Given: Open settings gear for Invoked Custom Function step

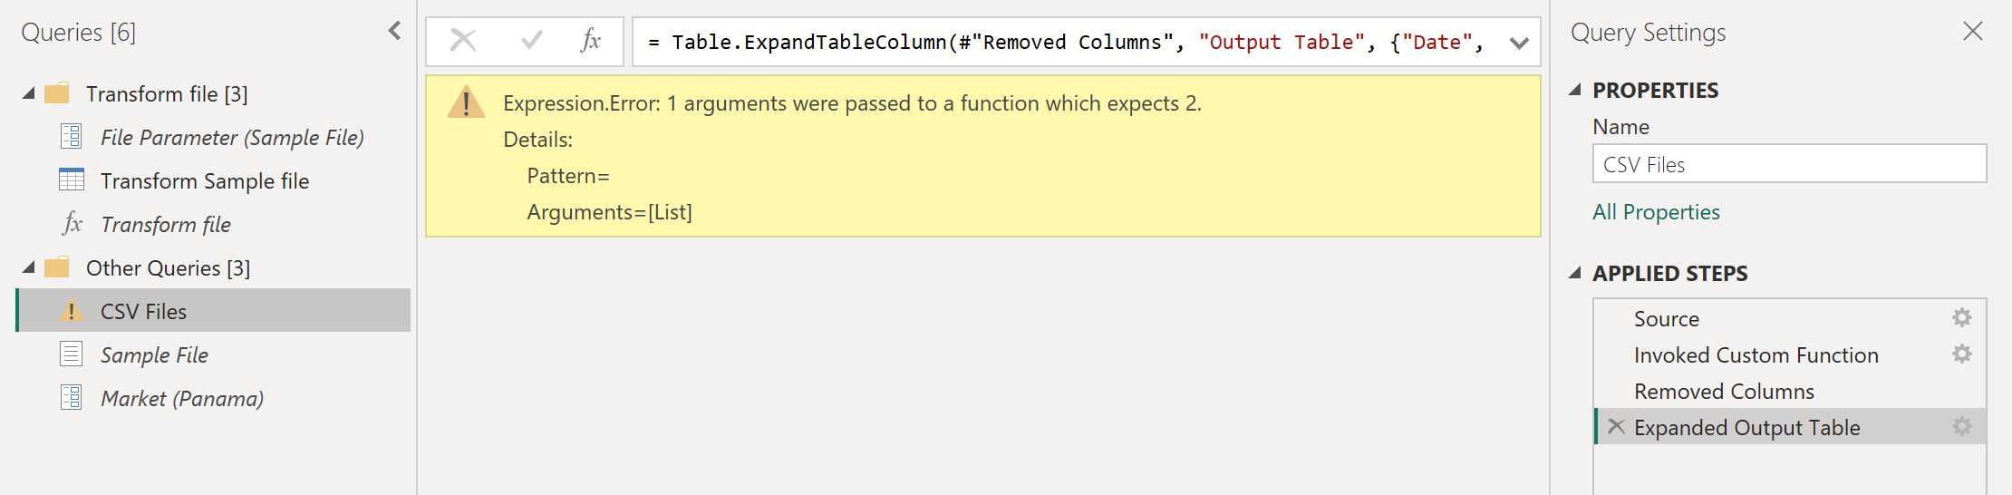Looking at the screenshot, I should (x=1962, y=354).
